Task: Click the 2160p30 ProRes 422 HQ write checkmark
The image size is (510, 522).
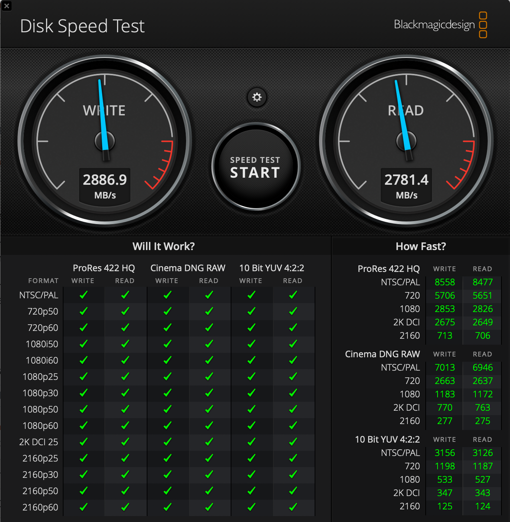Action: point(84,475)
